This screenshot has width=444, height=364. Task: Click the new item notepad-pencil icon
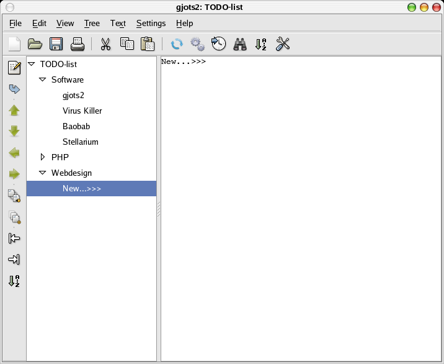(x=14, y=68)
